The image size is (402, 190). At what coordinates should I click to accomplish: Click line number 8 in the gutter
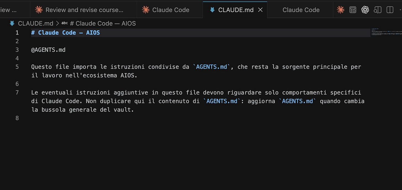[x=17, y=118]
